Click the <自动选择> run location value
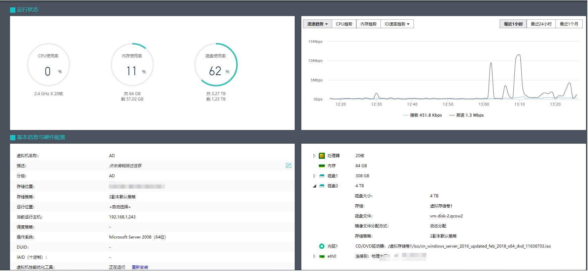Viewport: 588px width, 271px height. click(120, 207)
